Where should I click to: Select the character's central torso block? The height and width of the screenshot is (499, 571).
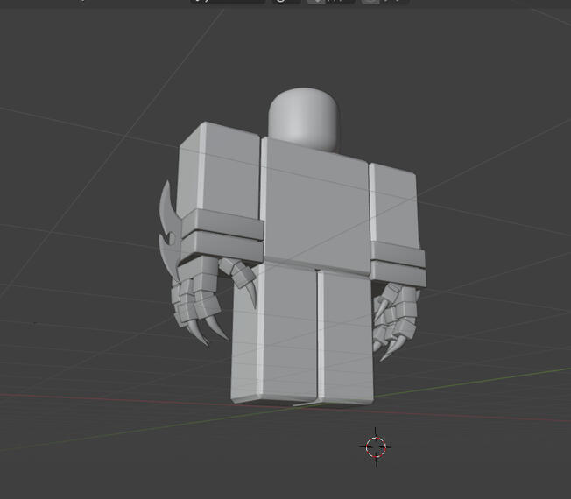click(x=316, y=206)
